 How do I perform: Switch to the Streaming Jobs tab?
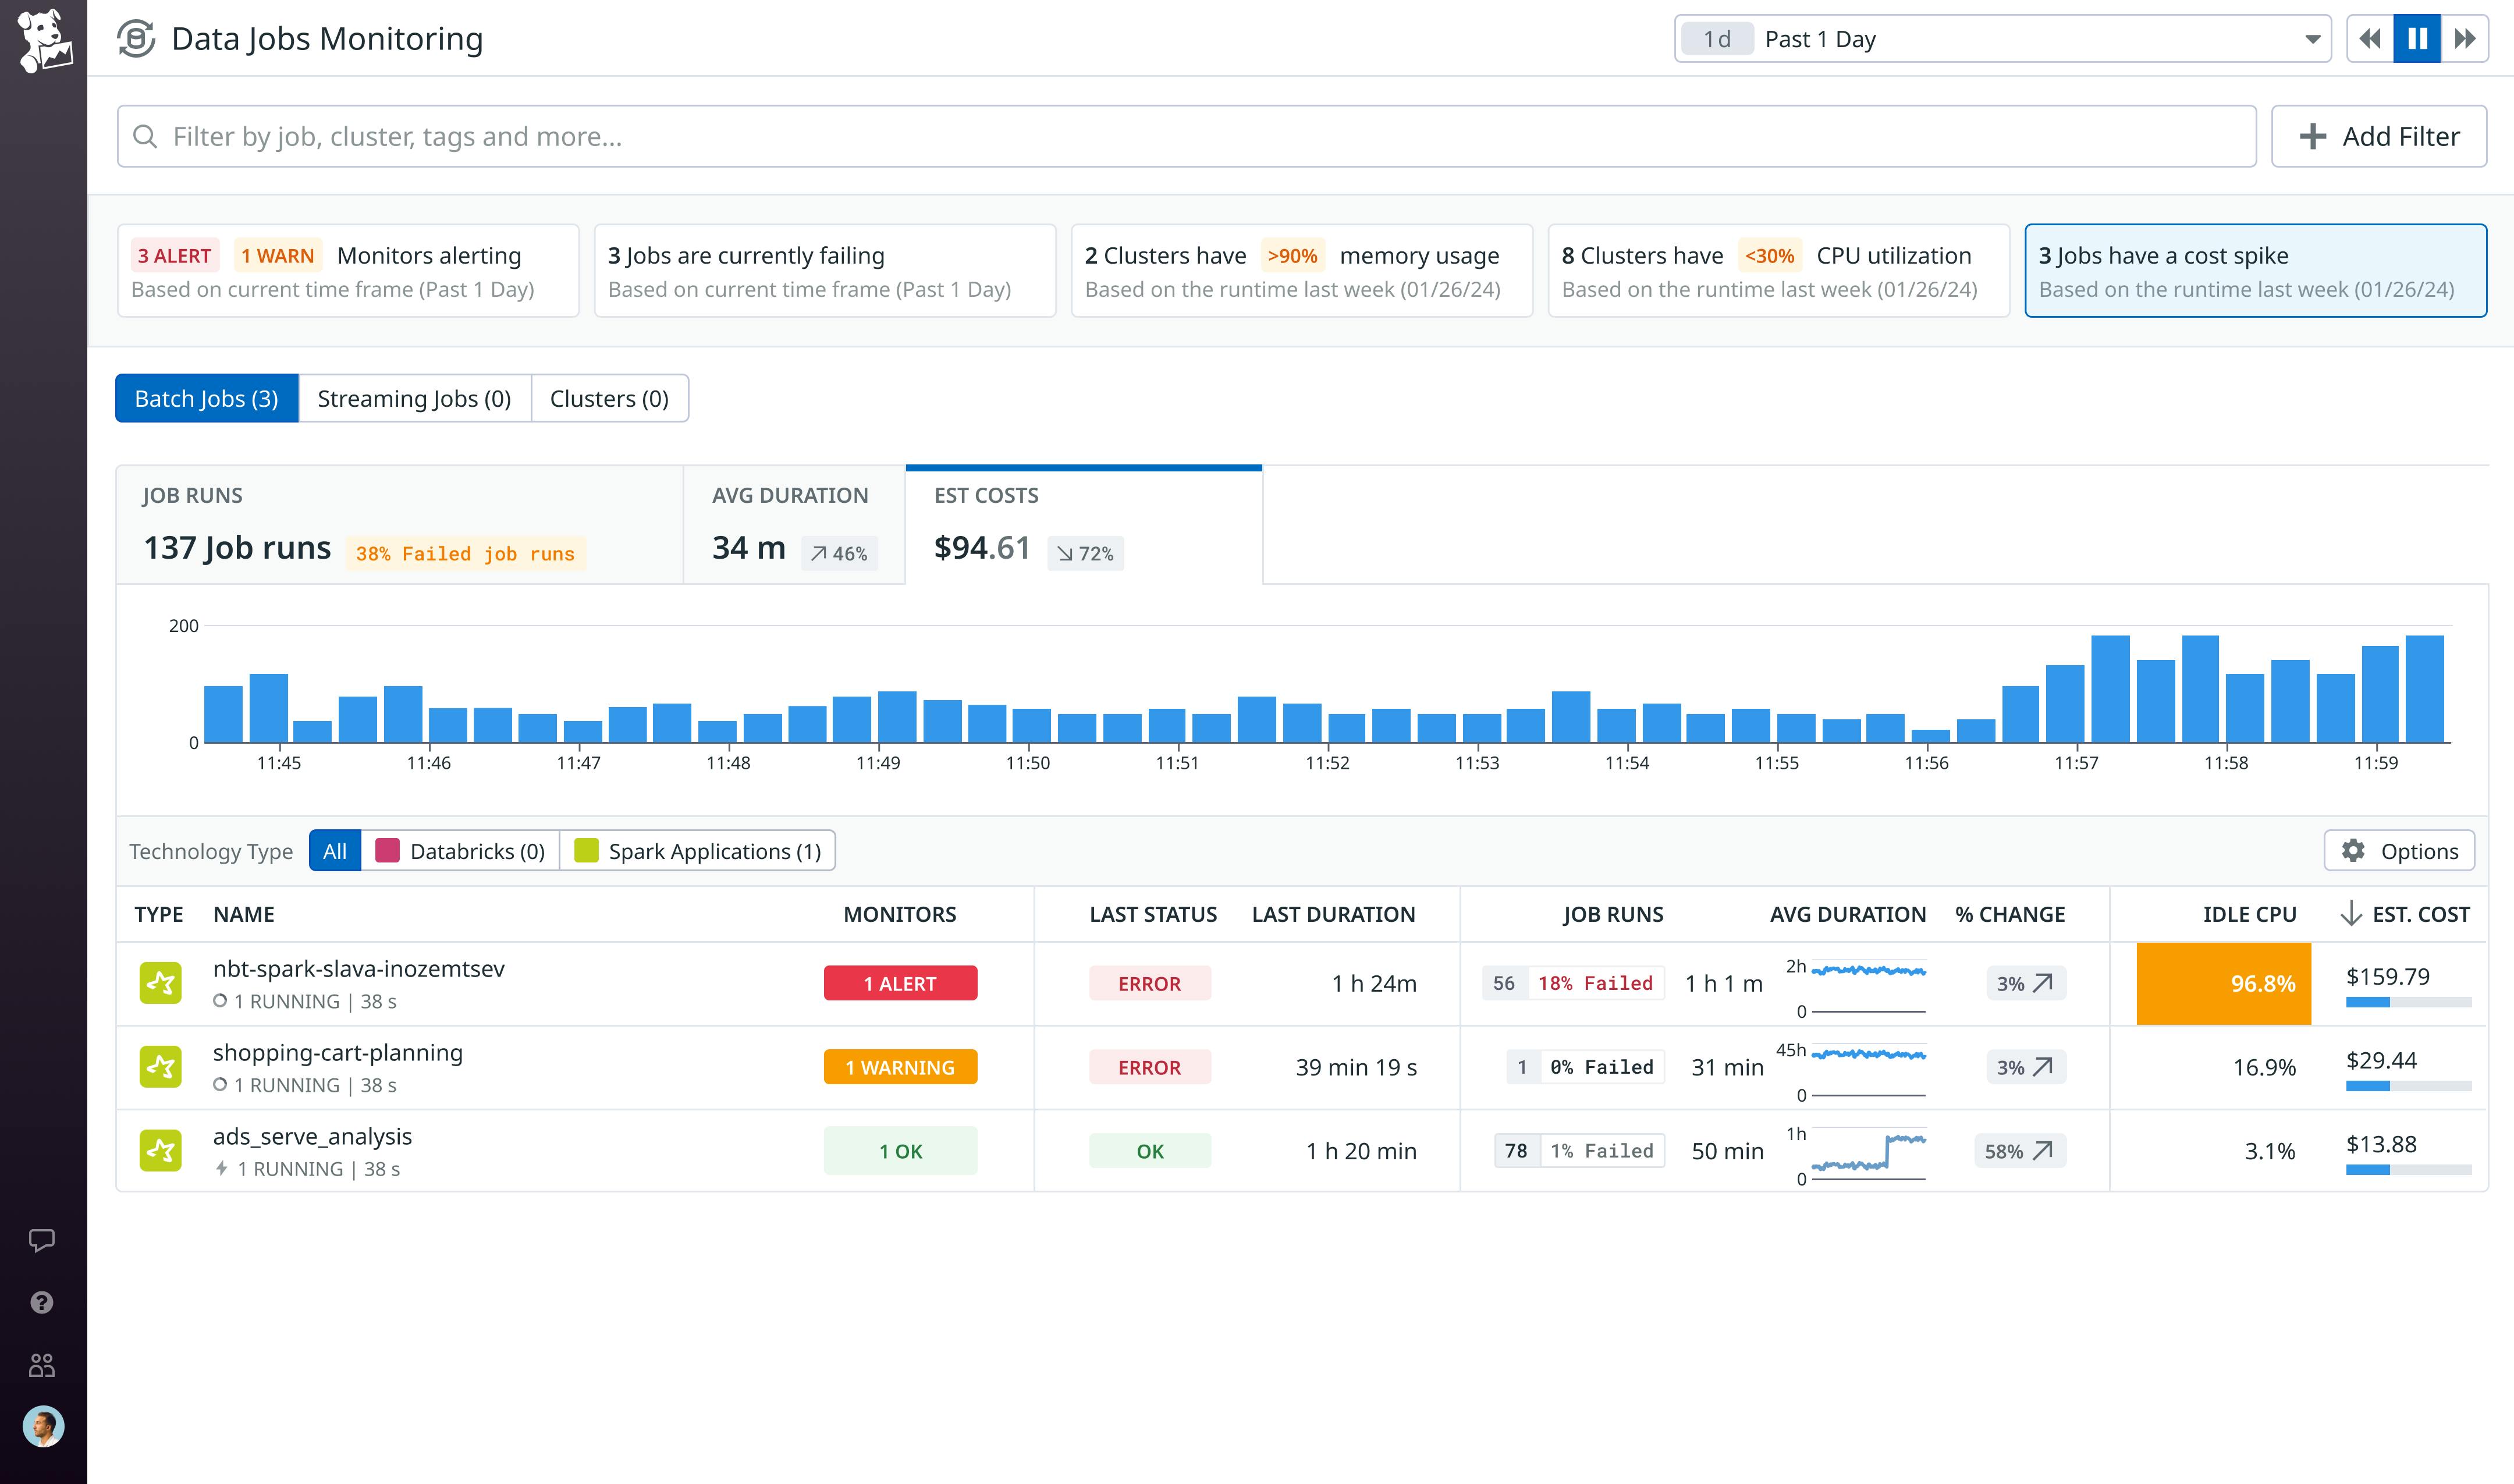(414, 398)
